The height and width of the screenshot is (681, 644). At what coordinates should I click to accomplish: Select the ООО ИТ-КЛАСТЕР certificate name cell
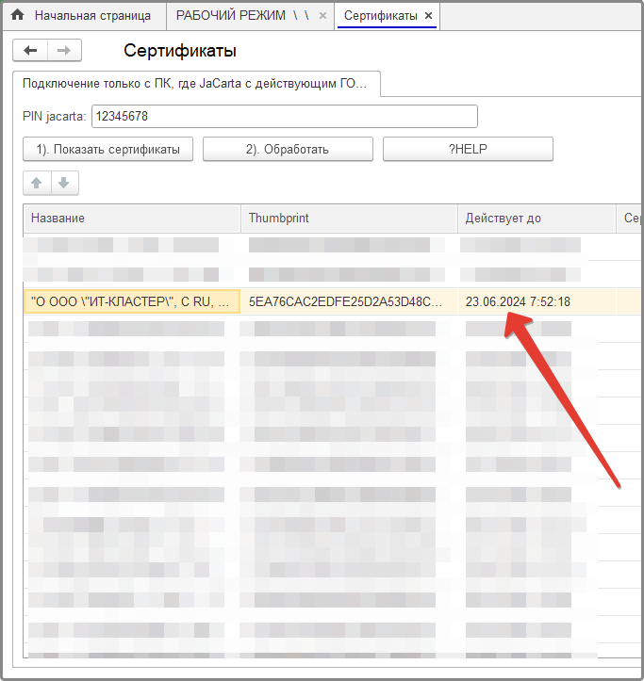point(132,301)
